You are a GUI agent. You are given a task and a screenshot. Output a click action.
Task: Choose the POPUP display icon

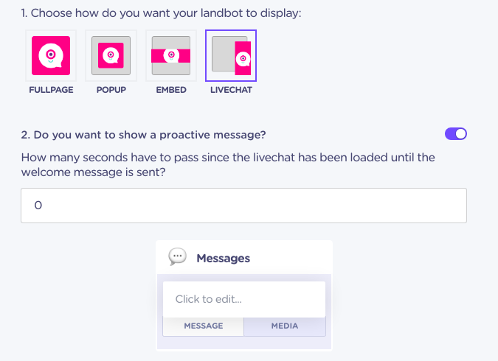(x=111, y=55)
